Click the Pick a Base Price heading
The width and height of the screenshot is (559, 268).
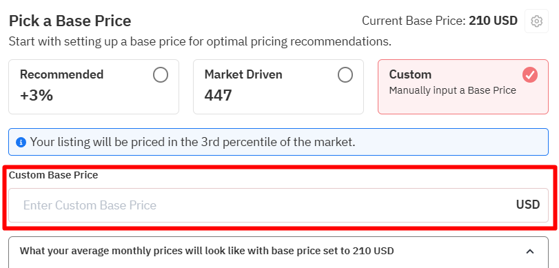click(x=70, y=21)
